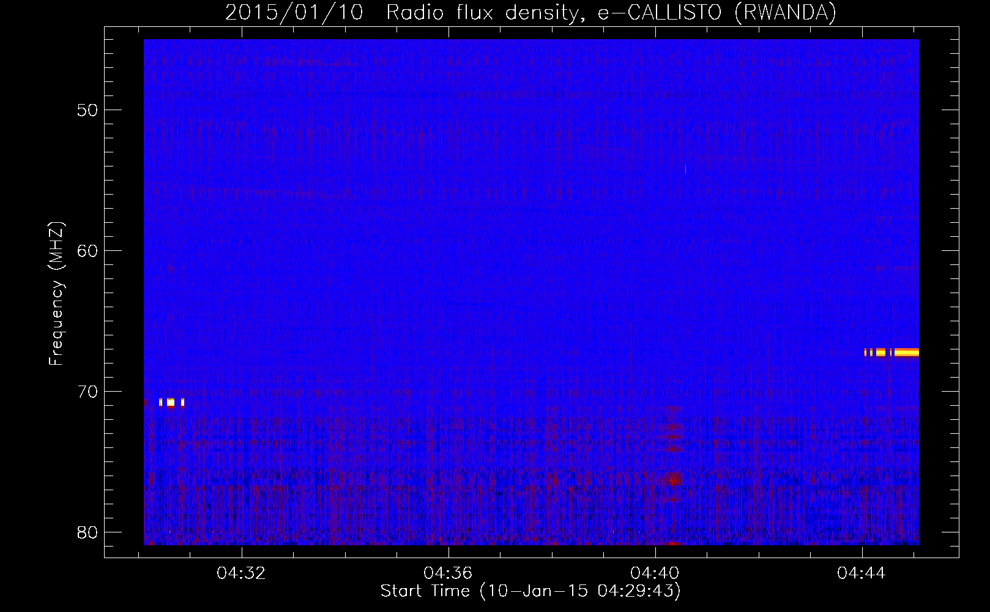Click the 70 MHz frequency tick label
This screenshot has height=612, width=990.
87,392
